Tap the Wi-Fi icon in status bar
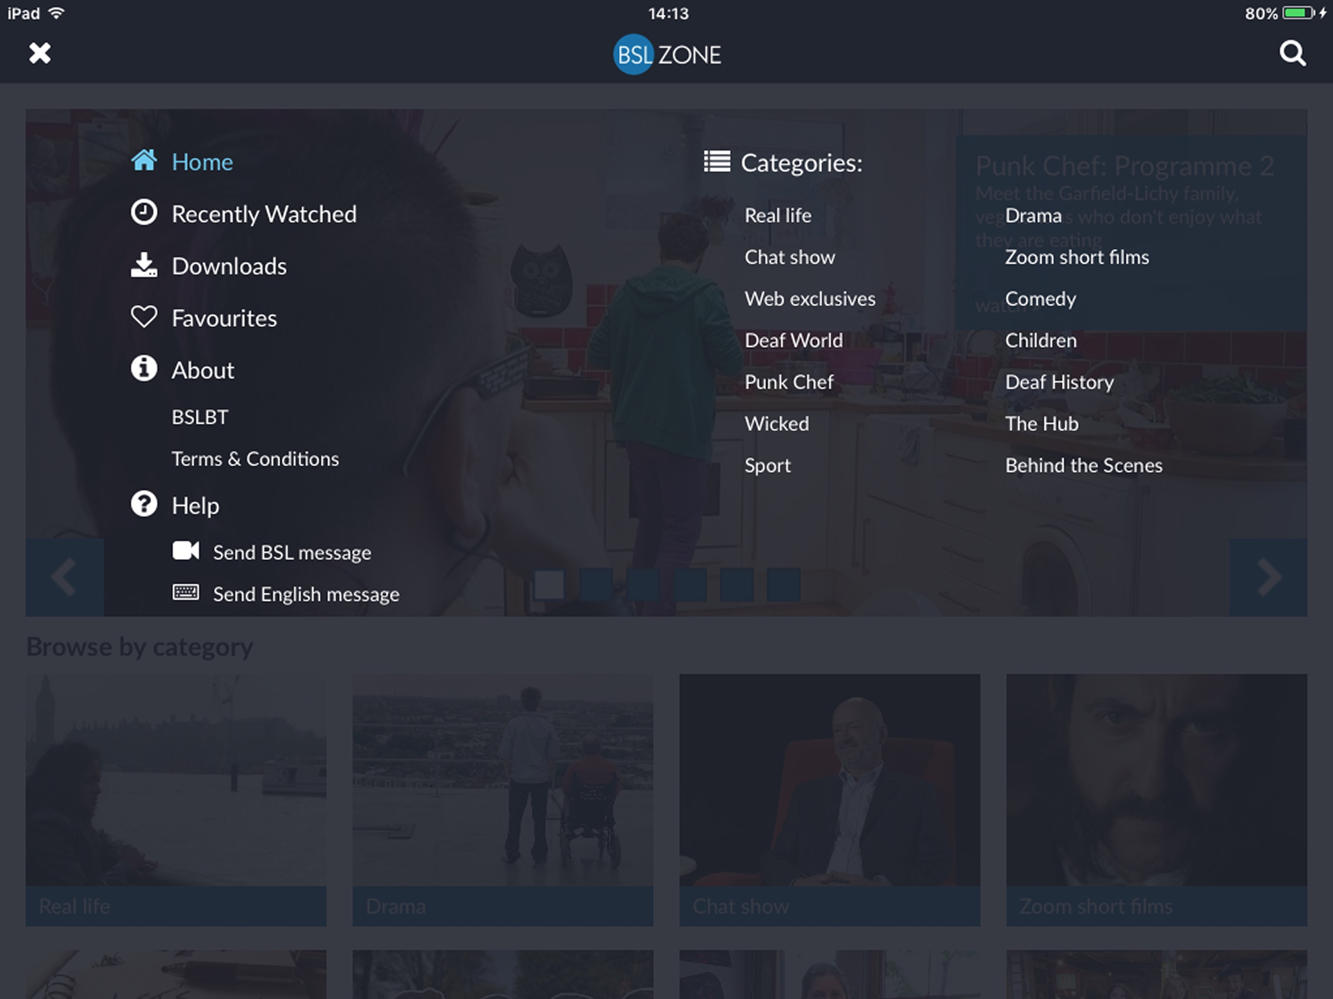 pos(56,13)
